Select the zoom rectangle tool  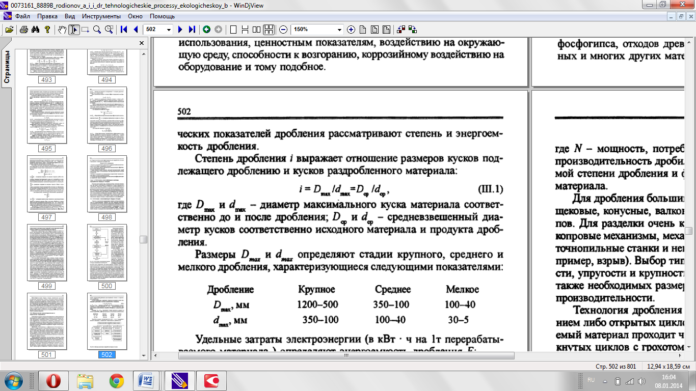click(x=109, y=30)
